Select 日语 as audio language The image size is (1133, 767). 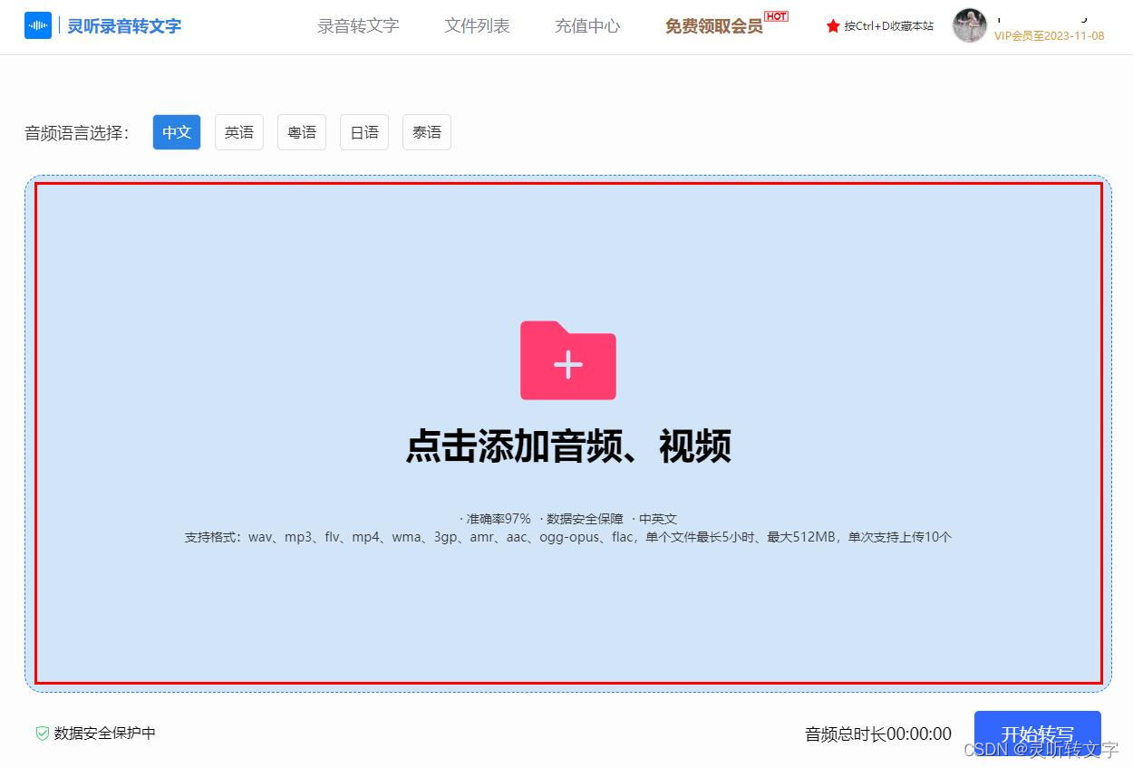point(364,132)
